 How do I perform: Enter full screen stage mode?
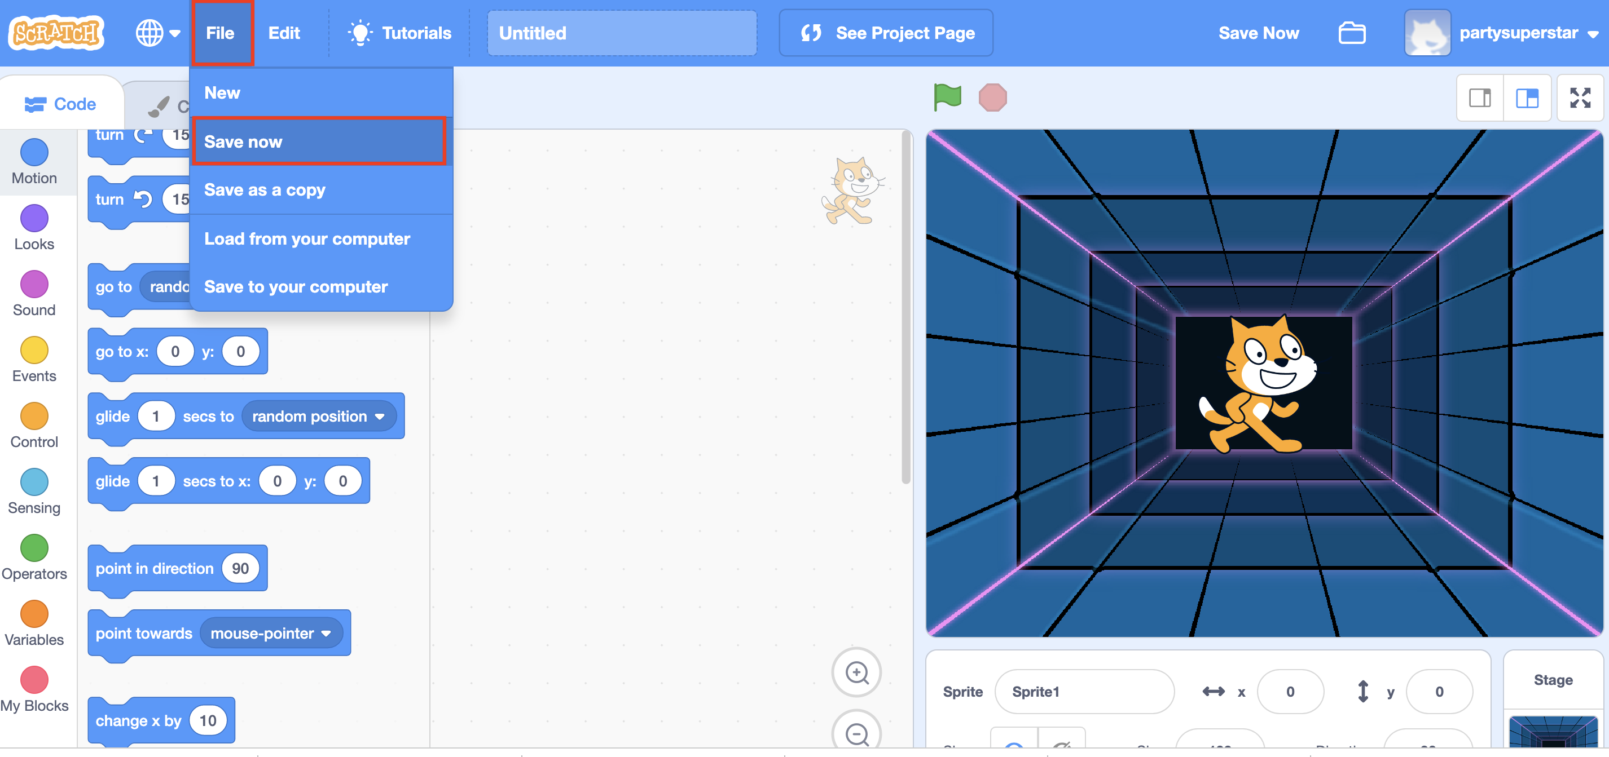coord(1580,98)
